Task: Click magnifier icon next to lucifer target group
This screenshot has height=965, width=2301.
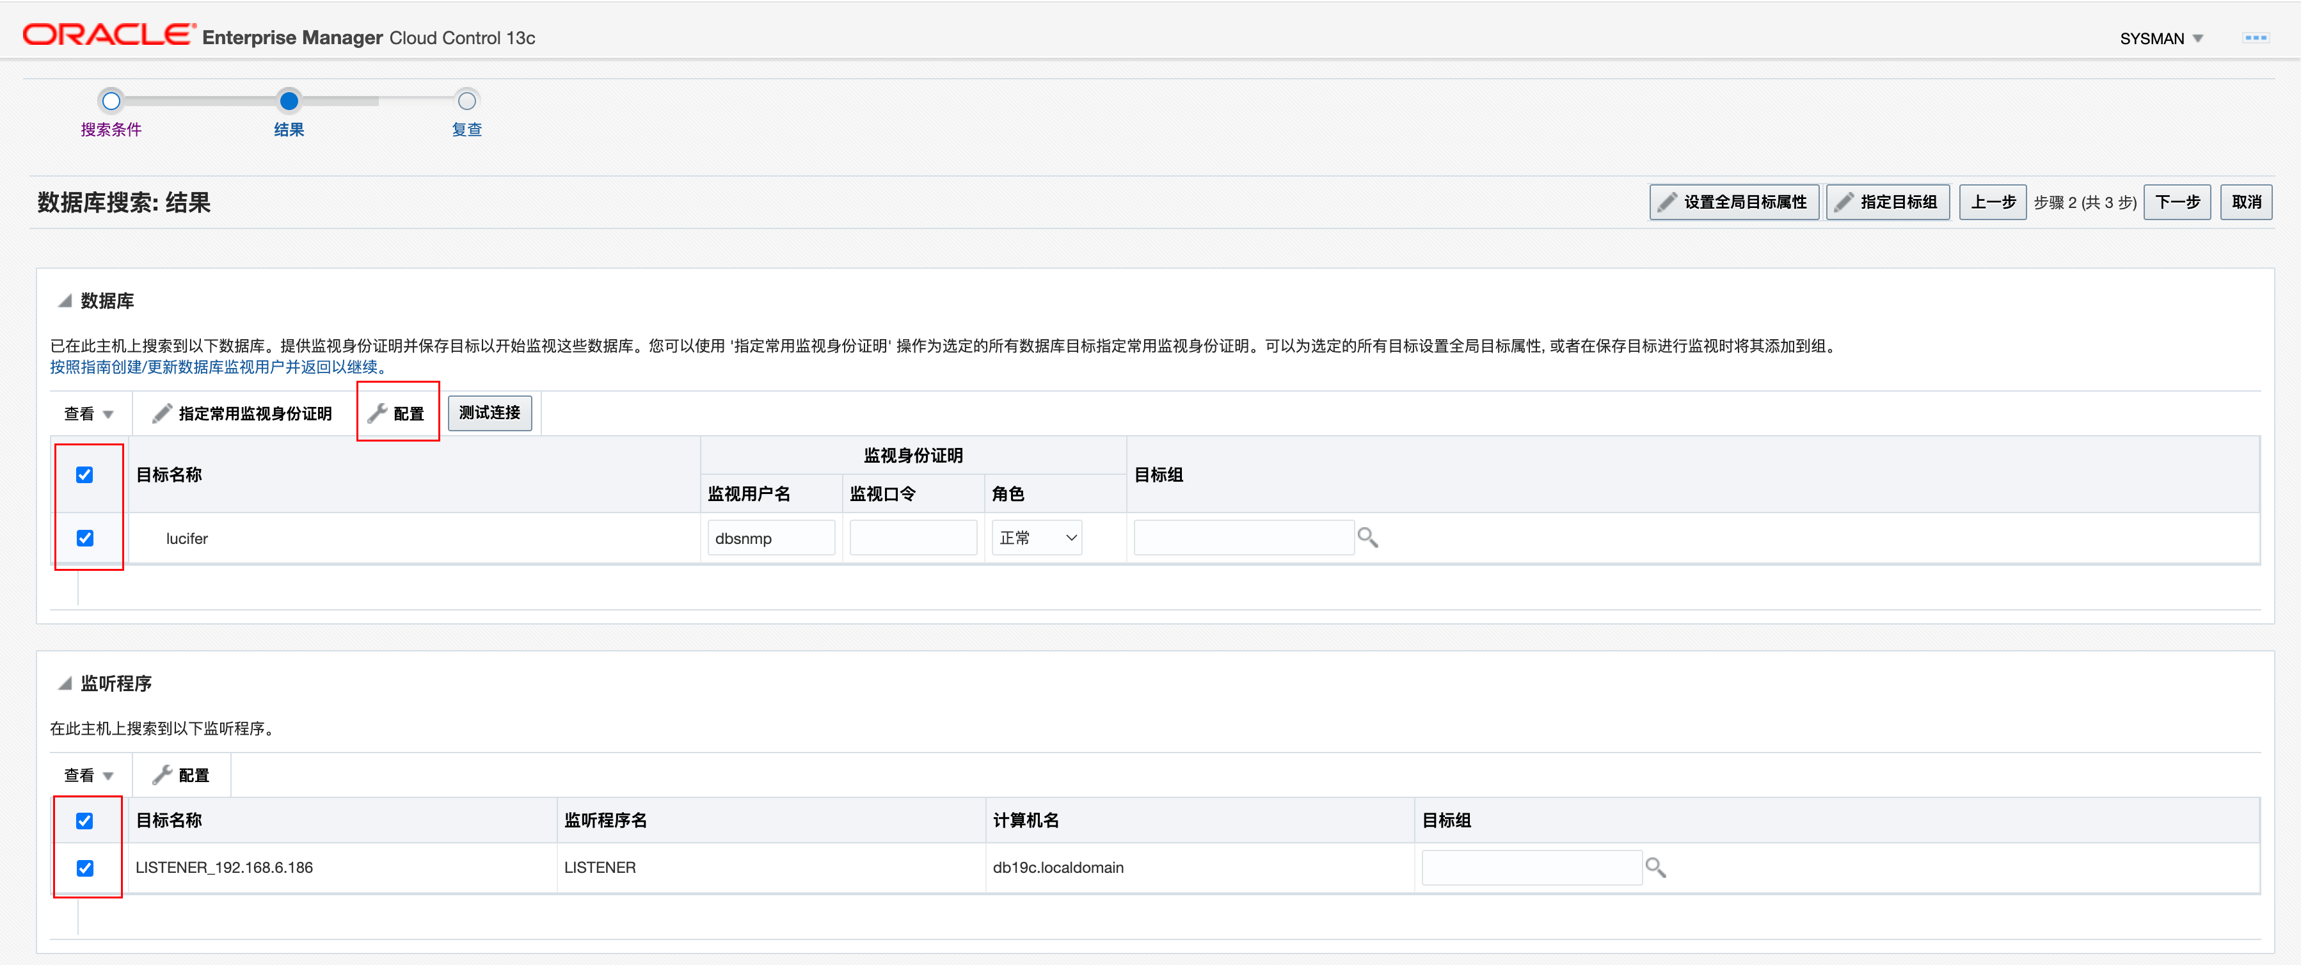Action: coord(1367,537)
